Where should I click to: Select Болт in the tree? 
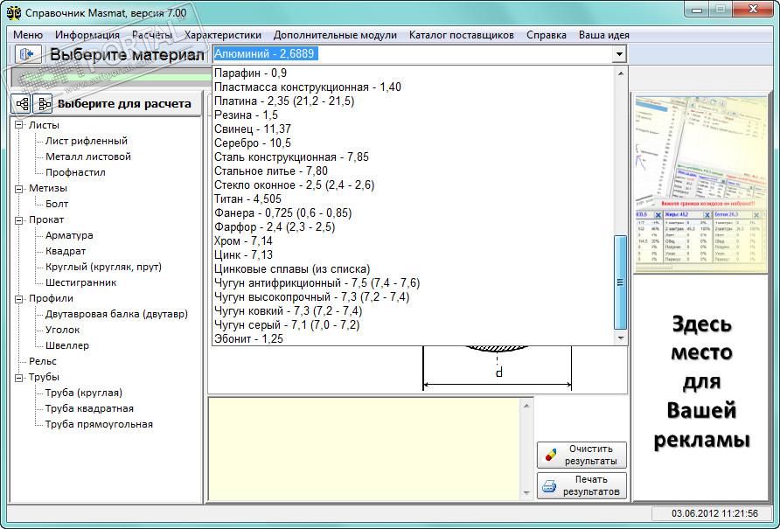pos(57,204)
